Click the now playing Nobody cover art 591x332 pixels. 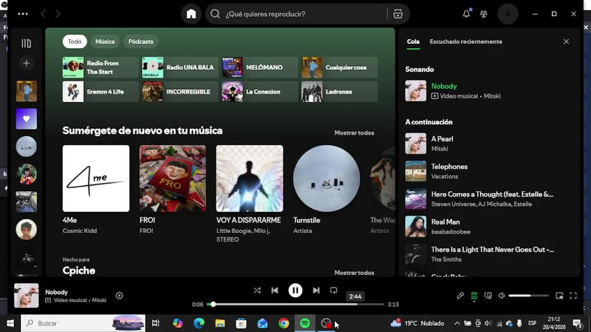pos(26,296)
